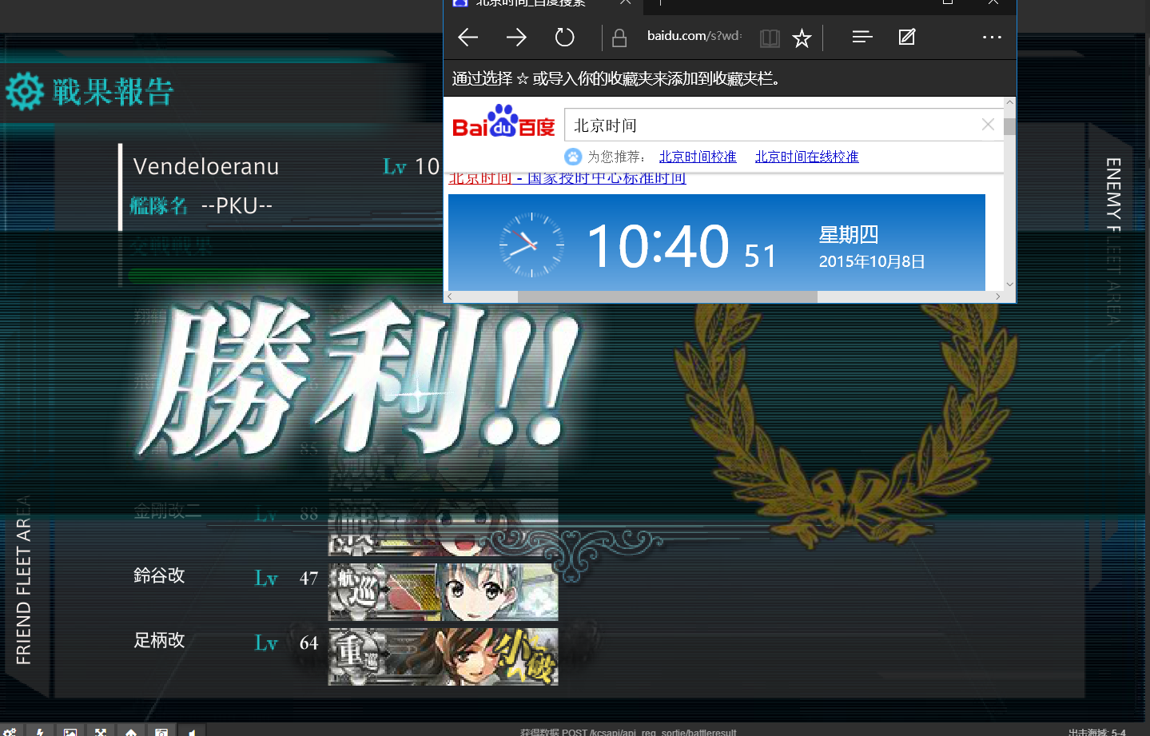Click ship name 鈴谷改
The height and width of the screenshot is (736, 1150).
point(159,575)
